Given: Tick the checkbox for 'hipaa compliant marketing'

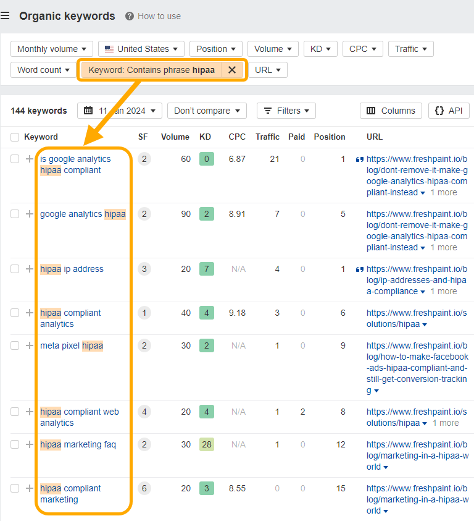Looking at the screenshot, I should (15, 488).
